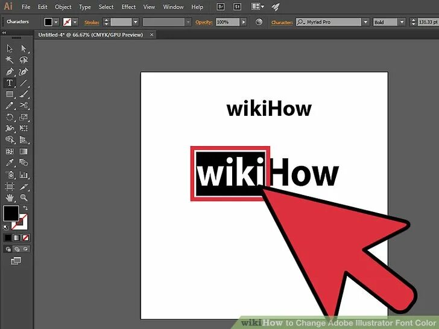The image size is (439, 329).
Task: Open the Object menu
Action: coord(63,7)
